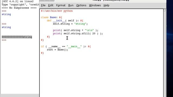Image resolution: width=173 pixels, height=97 pixels.
Task: Open the File menu
Action: 43,5
